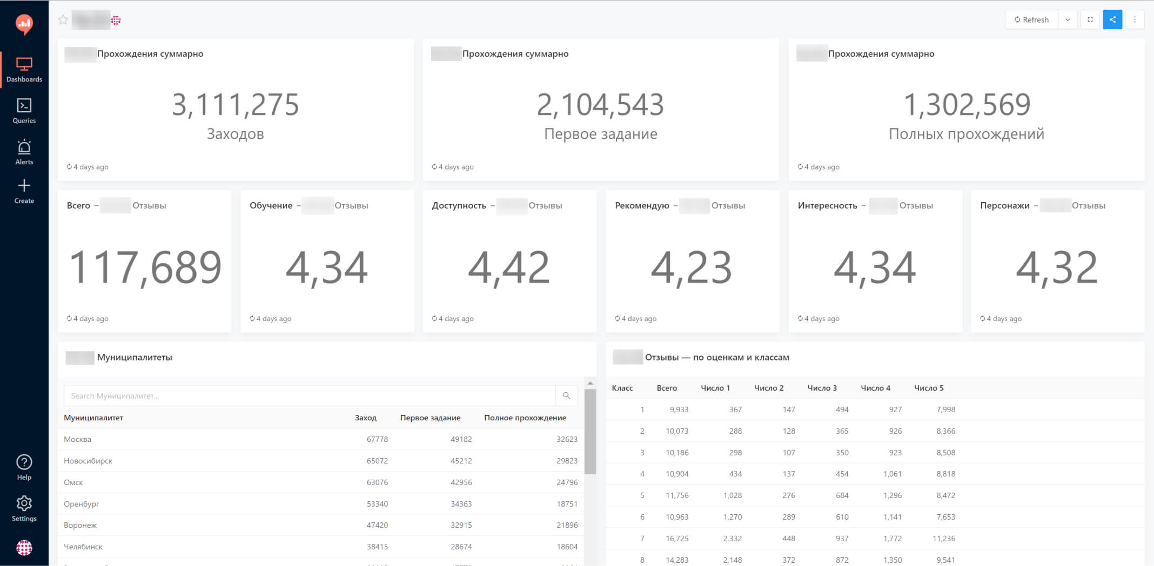Sort by the Число 2 column
This screenshot has width=1154, height=566.
(x=769, y=388)
